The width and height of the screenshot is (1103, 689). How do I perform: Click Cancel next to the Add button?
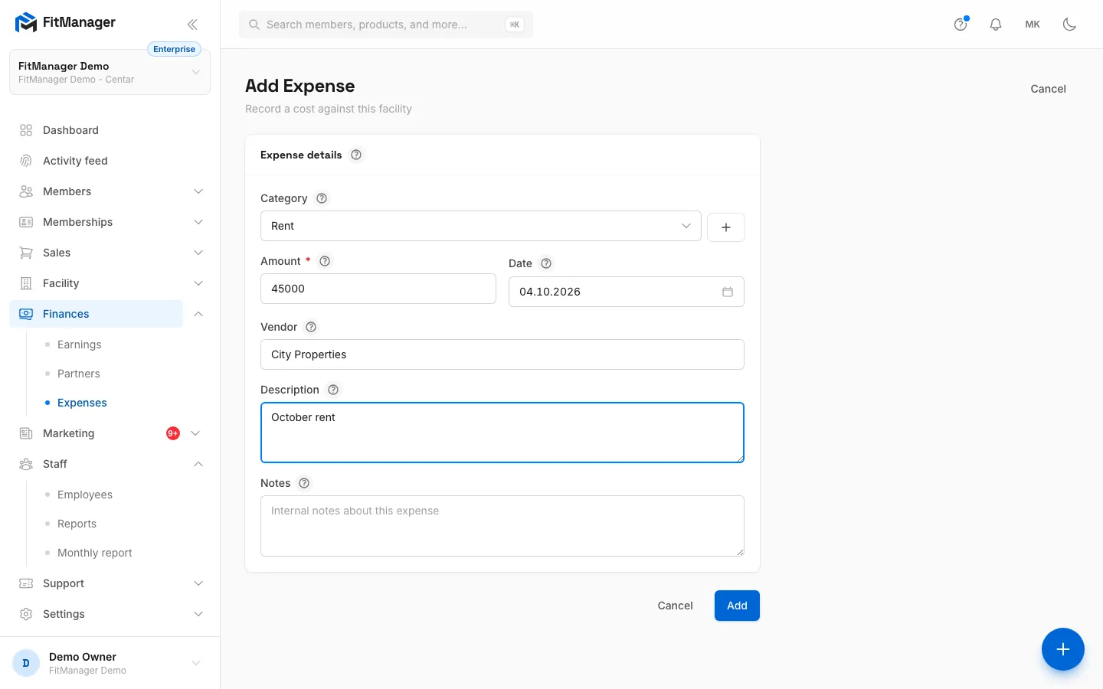(x=675, y=606)
